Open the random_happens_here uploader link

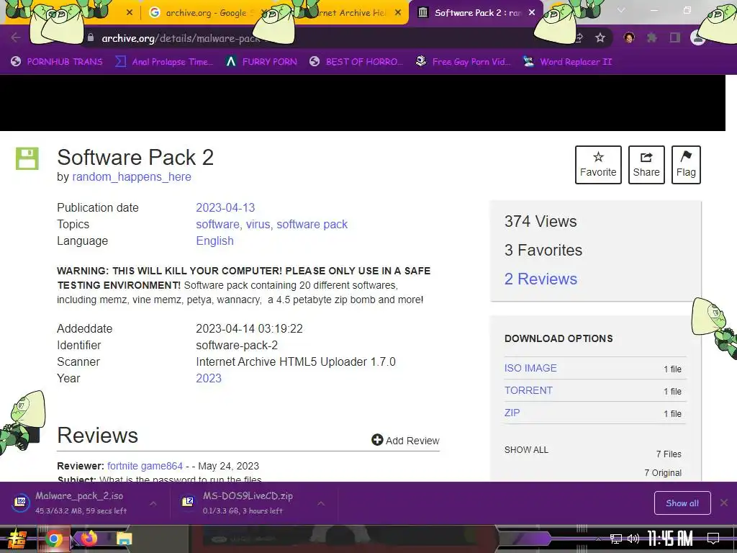point(132,177)
